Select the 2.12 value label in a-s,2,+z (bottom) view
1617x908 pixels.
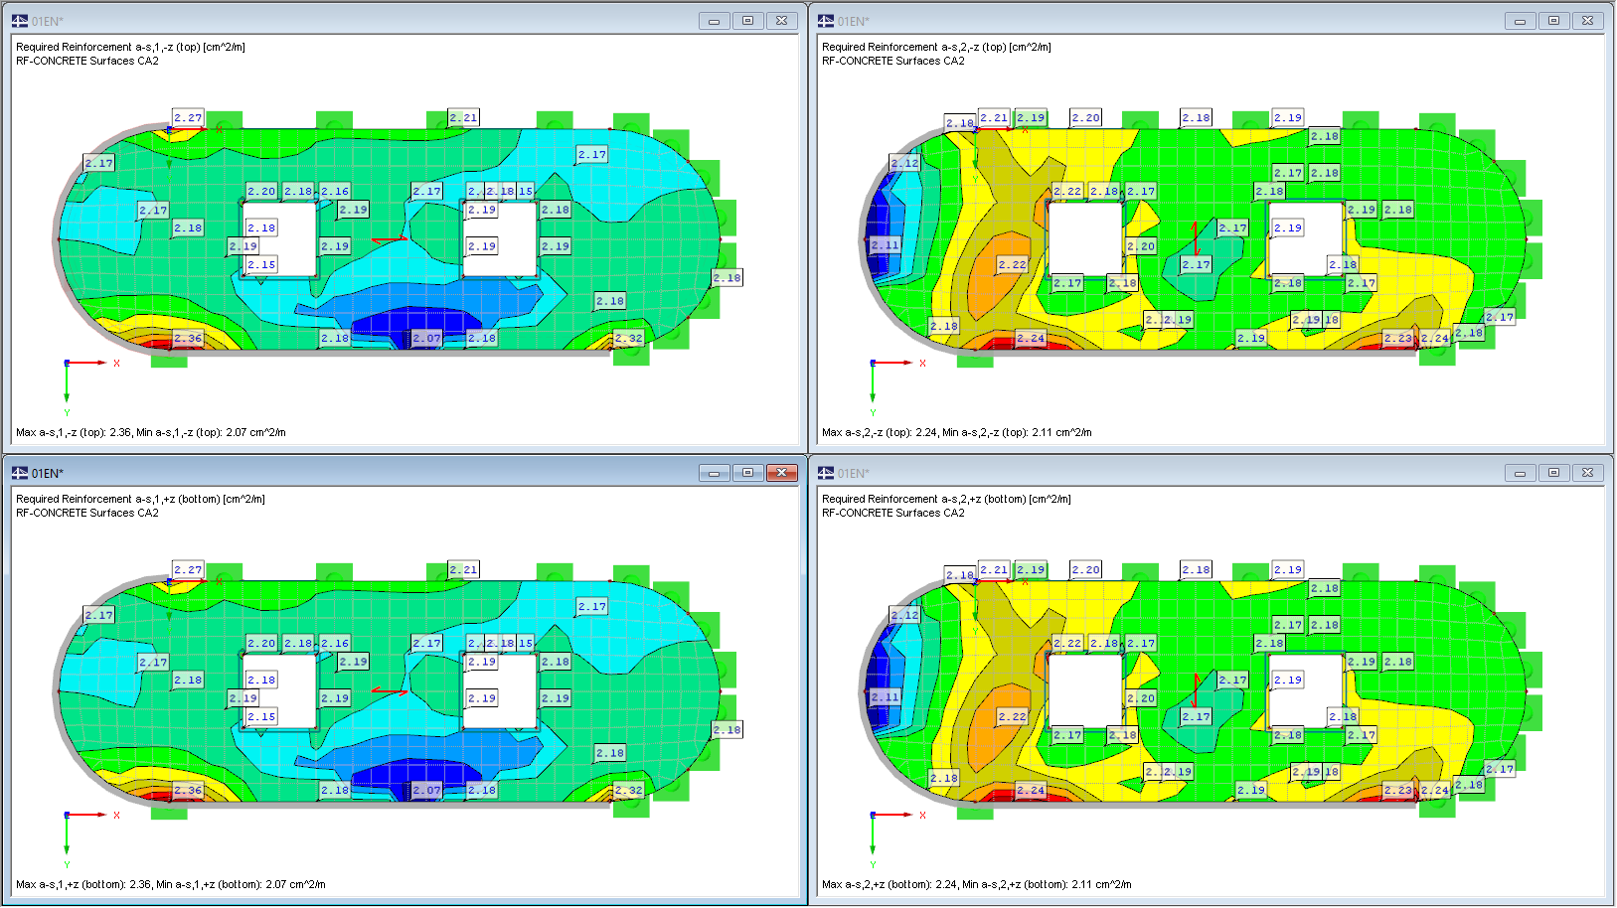[x=905, y=616]
